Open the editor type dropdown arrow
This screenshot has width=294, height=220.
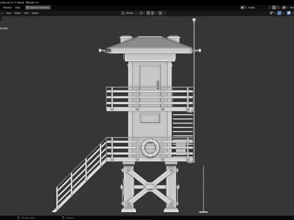[2, 13]
